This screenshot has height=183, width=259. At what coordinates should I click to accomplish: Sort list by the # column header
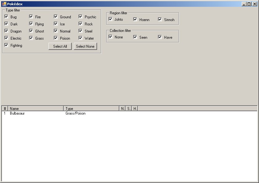5,109
